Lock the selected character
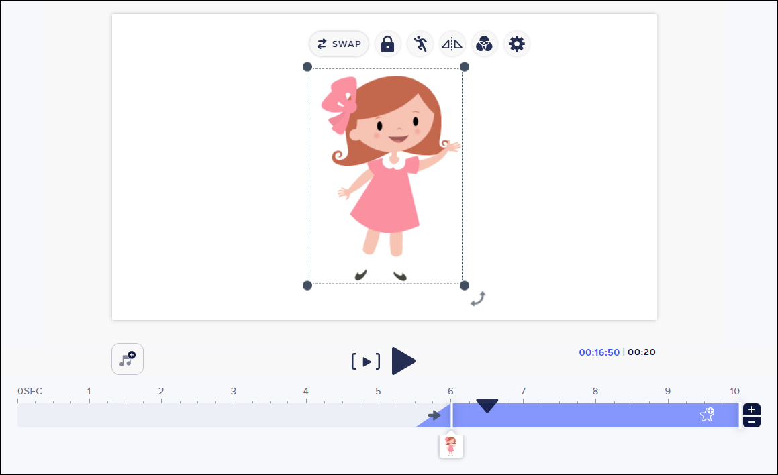 click(387, 44)
